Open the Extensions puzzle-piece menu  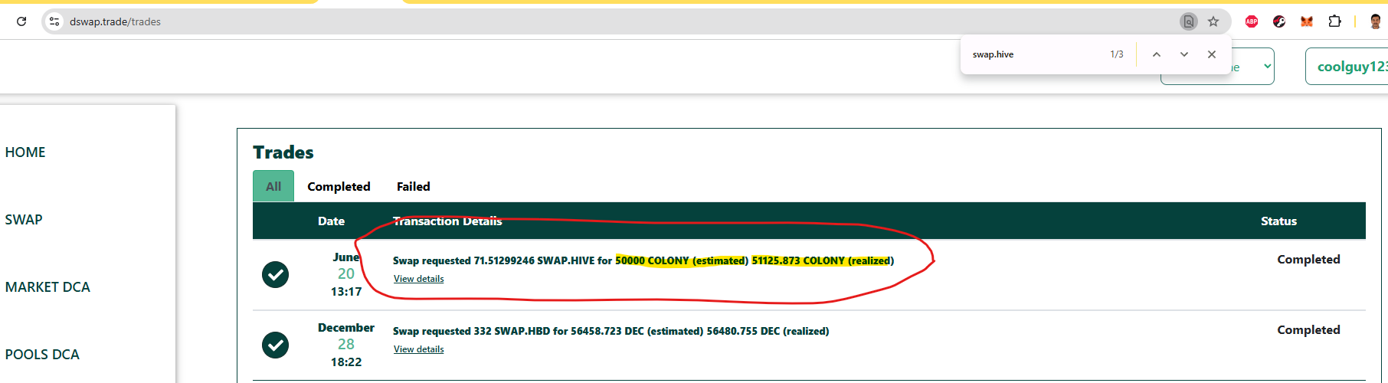1334,21
